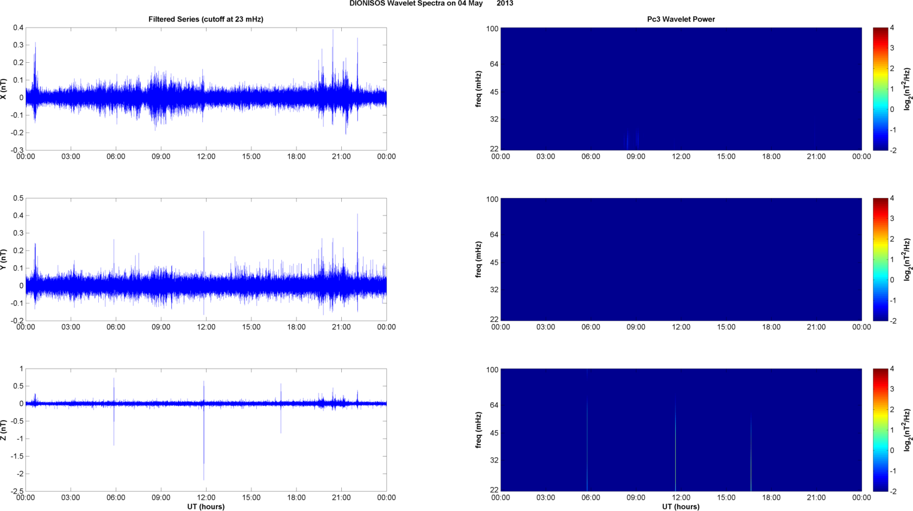Click the Z series spike near 06:00

(114, 413)
